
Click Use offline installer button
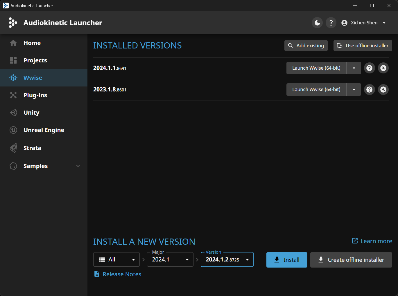pyautogui.click(x=363, y=46)
